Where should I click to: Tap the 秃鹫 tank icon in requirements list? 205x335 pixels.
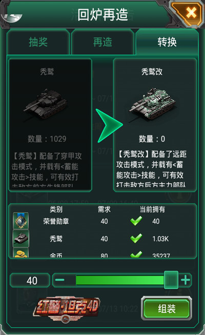click(21, 238)
